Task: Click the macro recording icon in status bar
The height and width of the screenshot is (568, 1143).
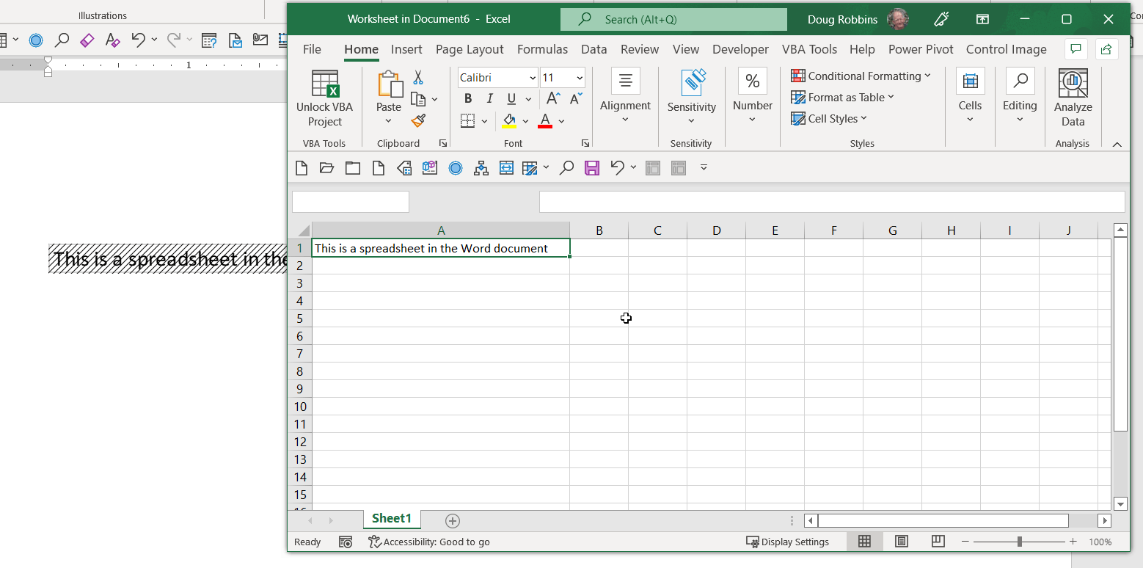Action: coord(346,542)
